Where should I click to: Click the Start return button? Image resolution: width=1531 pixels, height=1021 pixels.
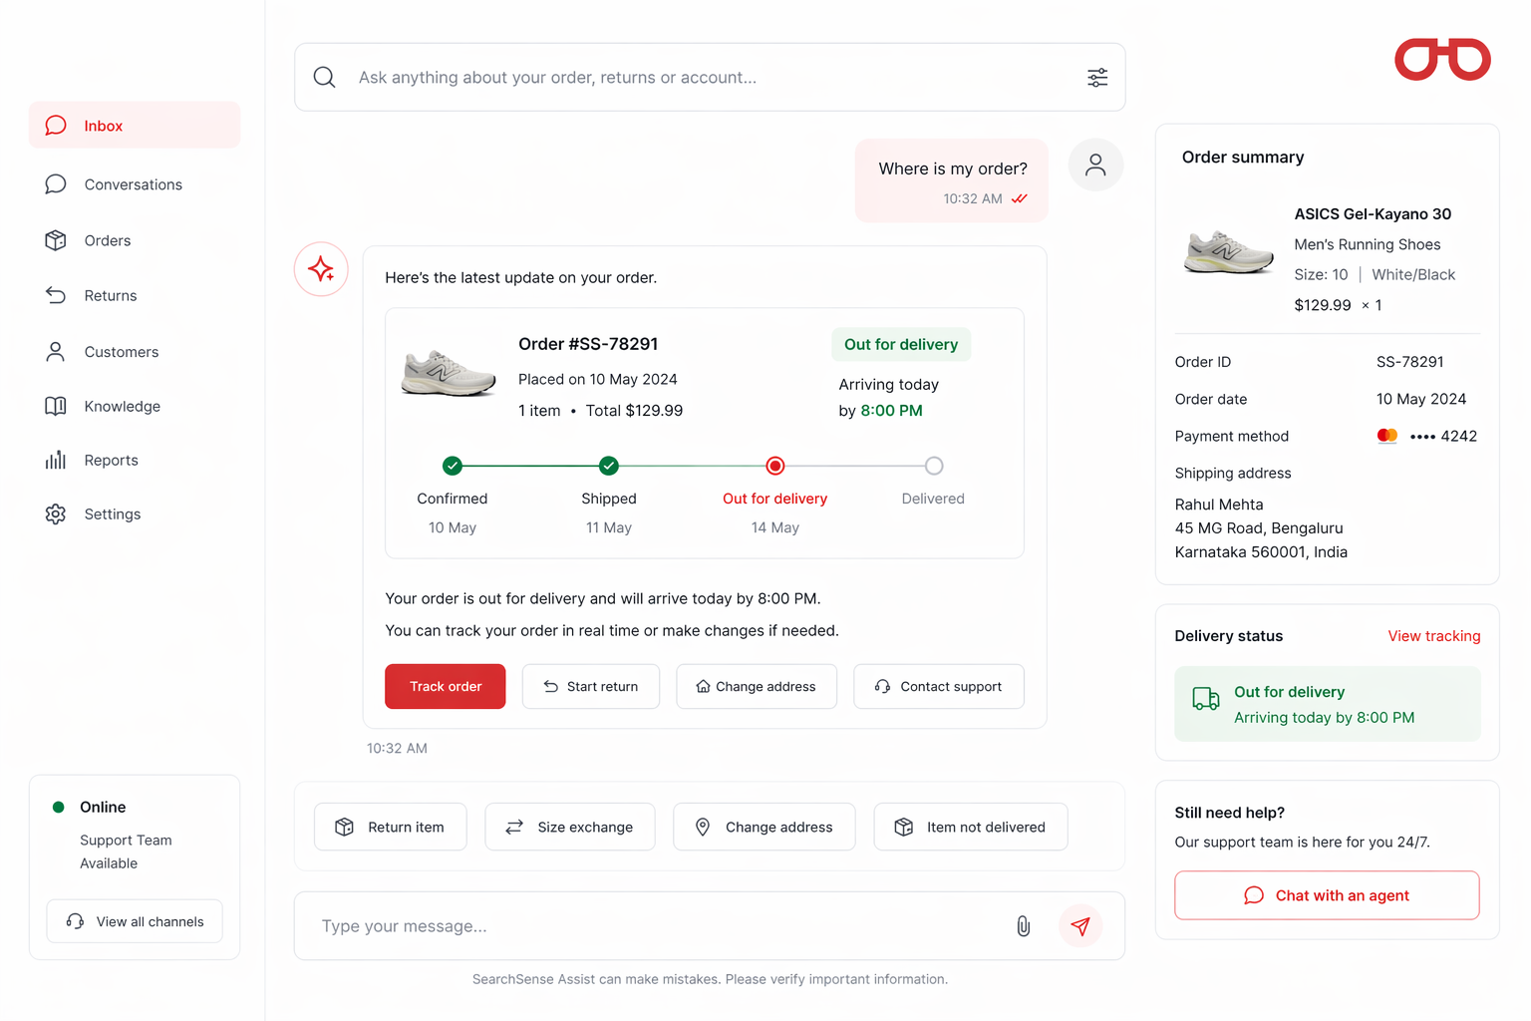coord(591,687)
